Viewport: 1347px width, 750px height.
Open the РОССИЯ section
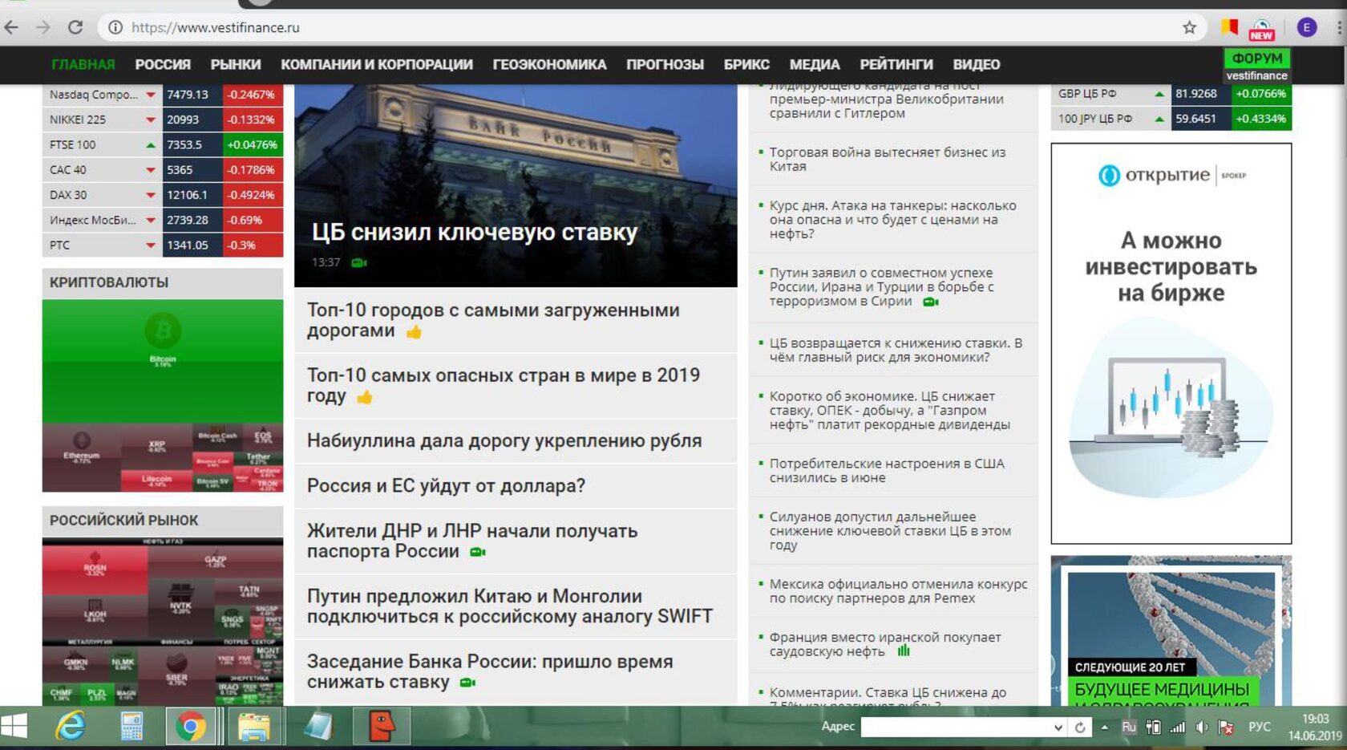point(163,64)
